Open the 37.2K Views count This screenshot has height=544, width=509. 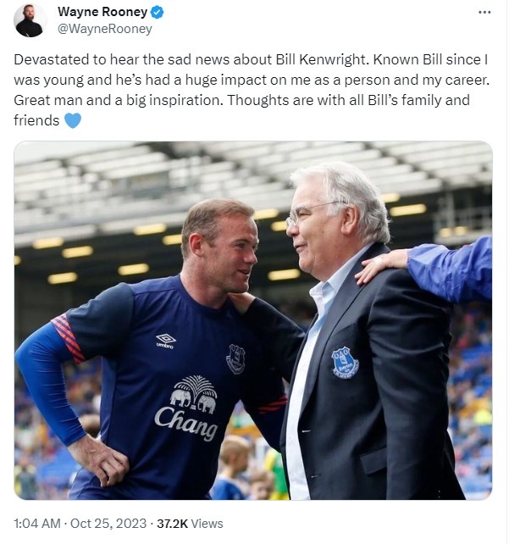tap(190, 523)
